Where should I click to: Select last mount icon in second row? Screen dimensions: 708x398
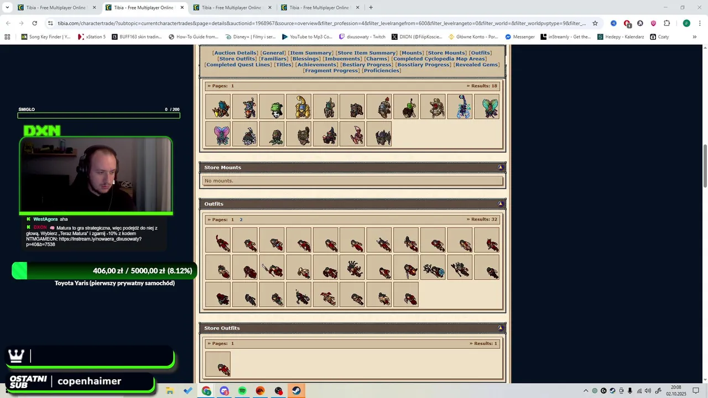coord(379,134)
